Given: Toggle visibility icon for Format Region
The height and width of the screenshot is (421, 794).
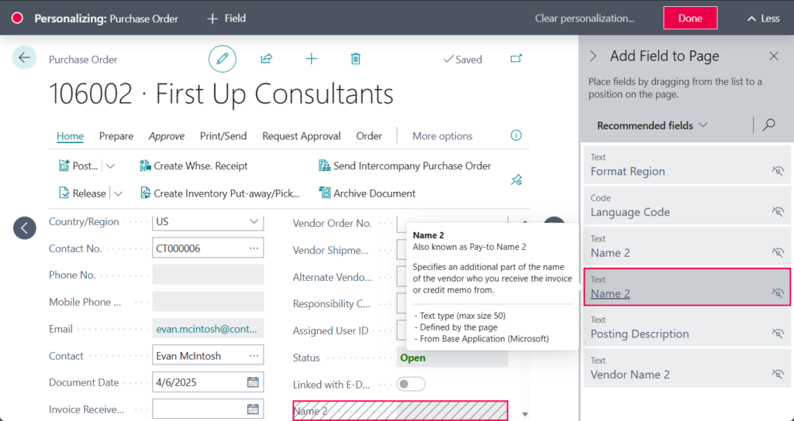Looking at the screenshot, I should click(x=778, y=171).
